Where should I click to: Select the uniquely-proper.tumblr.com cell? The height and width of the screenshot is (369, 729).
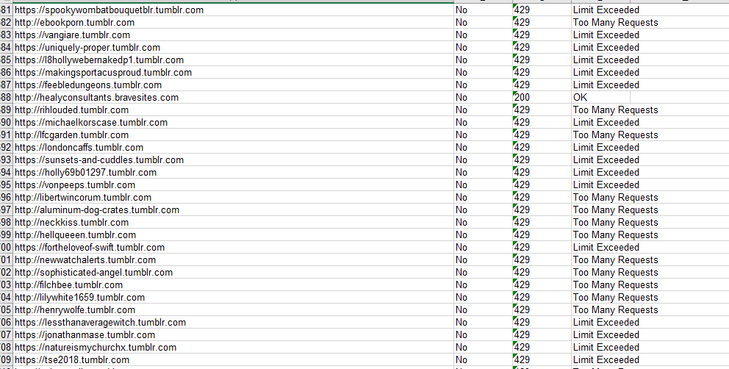234,48
